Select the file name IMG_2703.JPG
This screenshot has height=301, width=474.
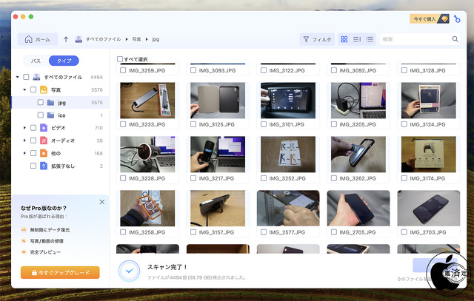pos(428,232)
